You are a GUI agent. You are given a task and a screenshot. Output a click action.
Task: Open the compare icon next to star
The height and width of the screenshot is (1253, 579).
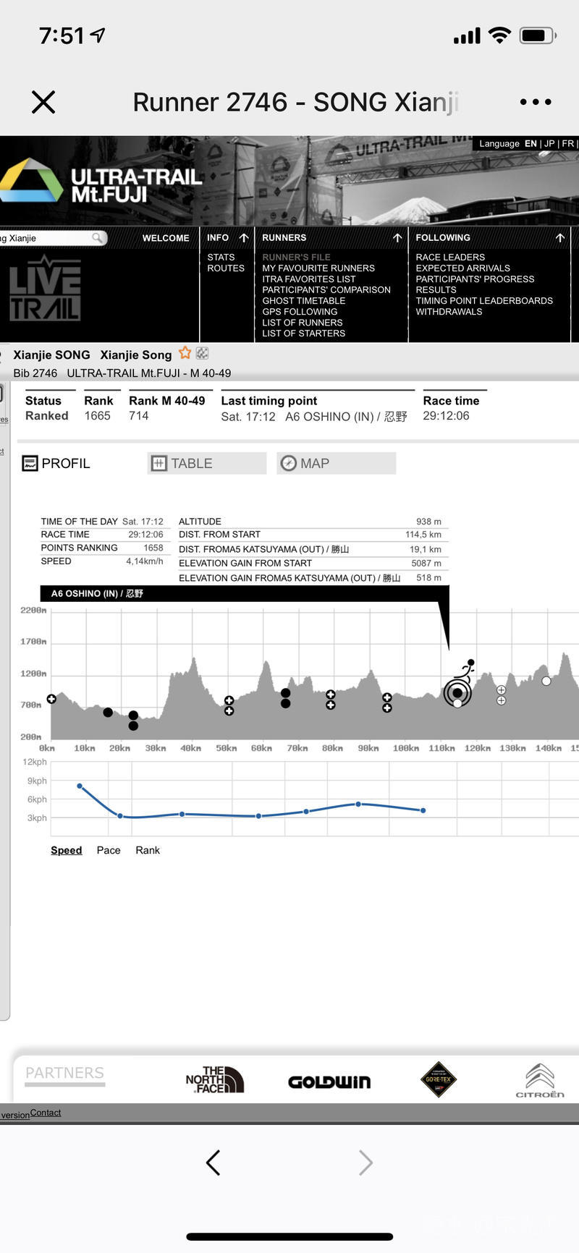pyautogui.click(x=203, y=353)
